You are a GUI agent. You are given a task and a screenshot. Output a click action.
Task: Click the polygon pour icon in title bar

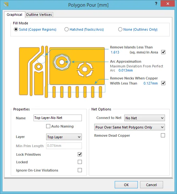pyautogui.click(x=6, y=4)
